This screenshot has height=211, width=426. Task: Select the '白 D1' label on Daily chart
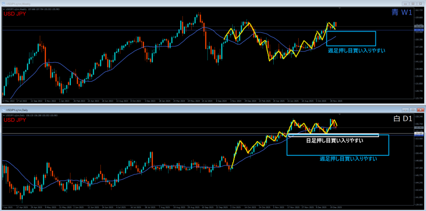402,119
